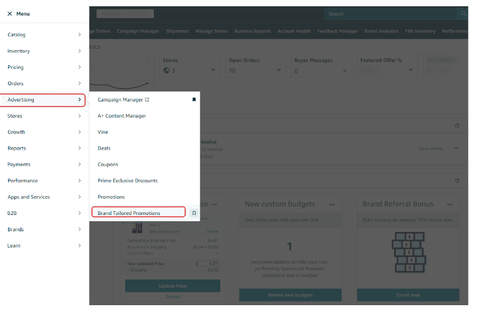Click the help circle icon above View details
Image resolution: width=478 pixels, height=324 pixels.
tap(457, 126)
